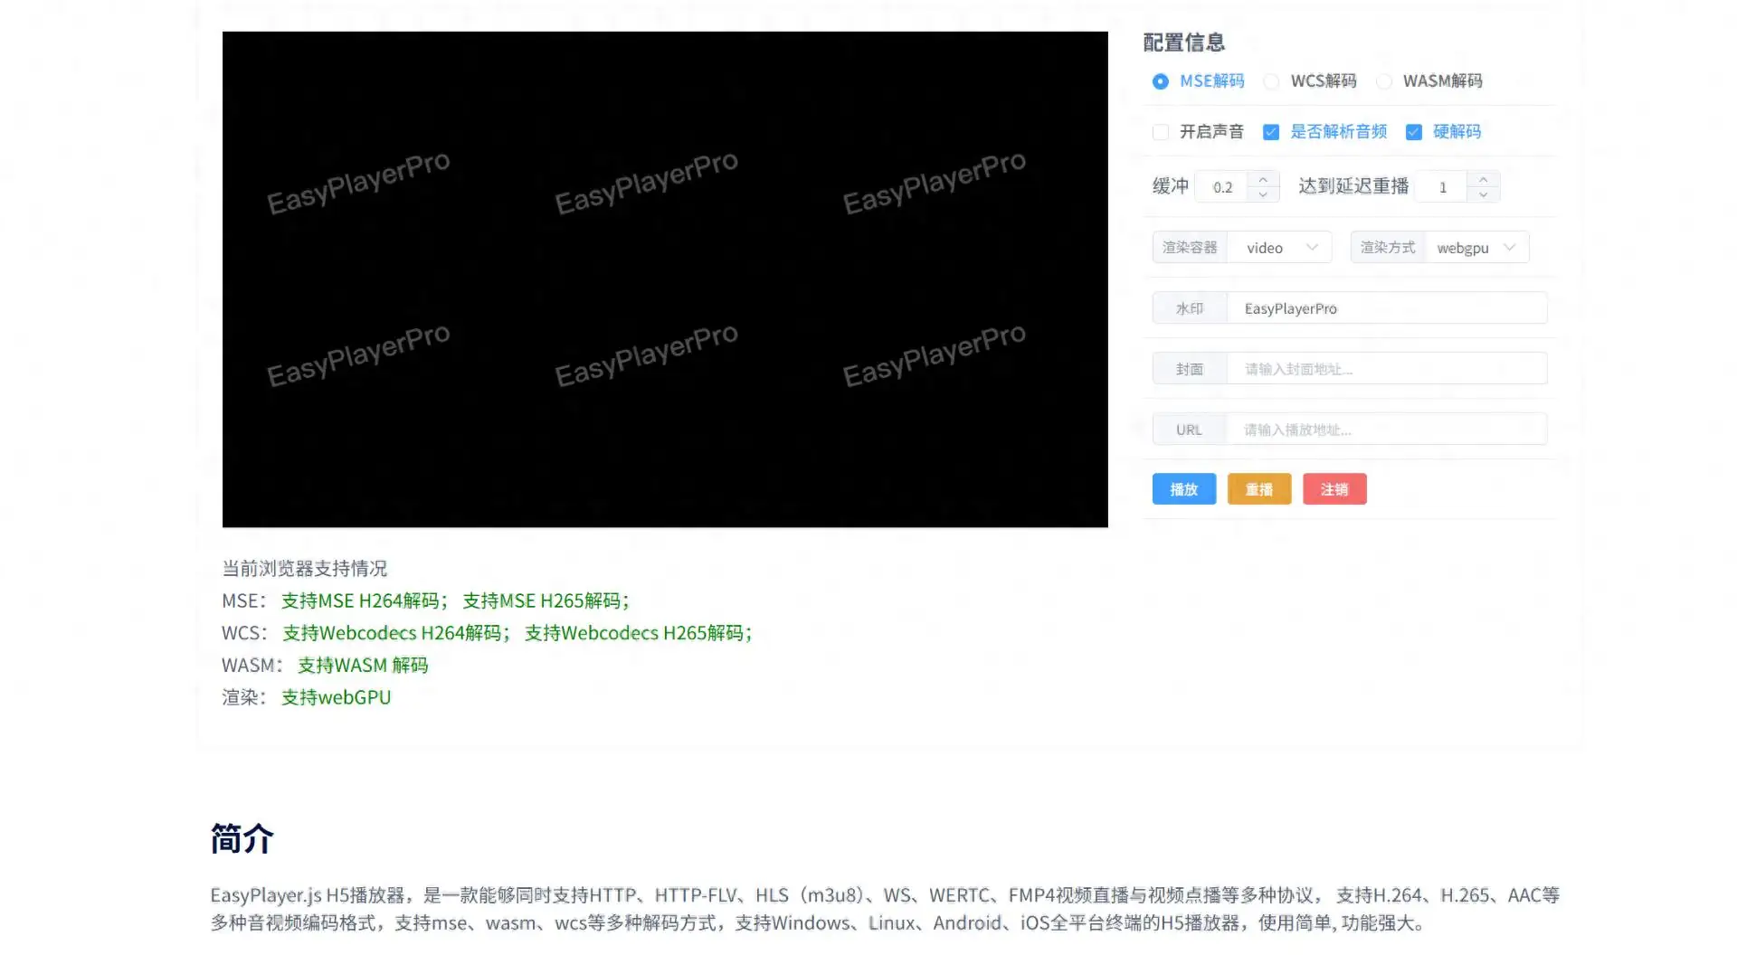Screen dimensions: 1737x964
Task: Increase 达到延迟重播 value with up arrow
Action: 1484,179
